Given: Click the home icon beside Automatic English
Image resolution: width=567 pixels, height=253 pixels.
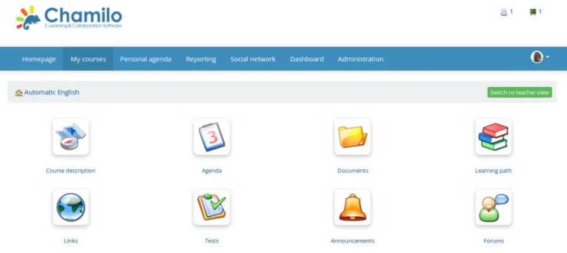Looking at the screenshot, I should (x=18, y=93).
